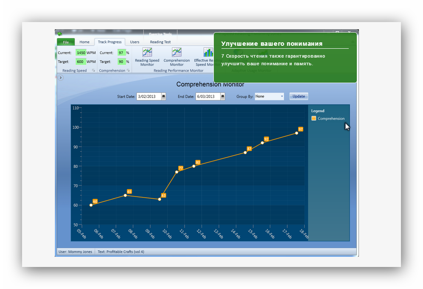Click the green tooltip heading text

[x=272, y=44]
